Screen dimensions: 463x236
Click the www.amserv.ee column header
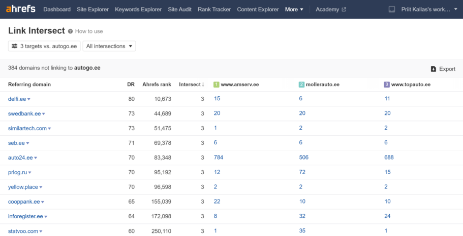click(x=240, y=85)
